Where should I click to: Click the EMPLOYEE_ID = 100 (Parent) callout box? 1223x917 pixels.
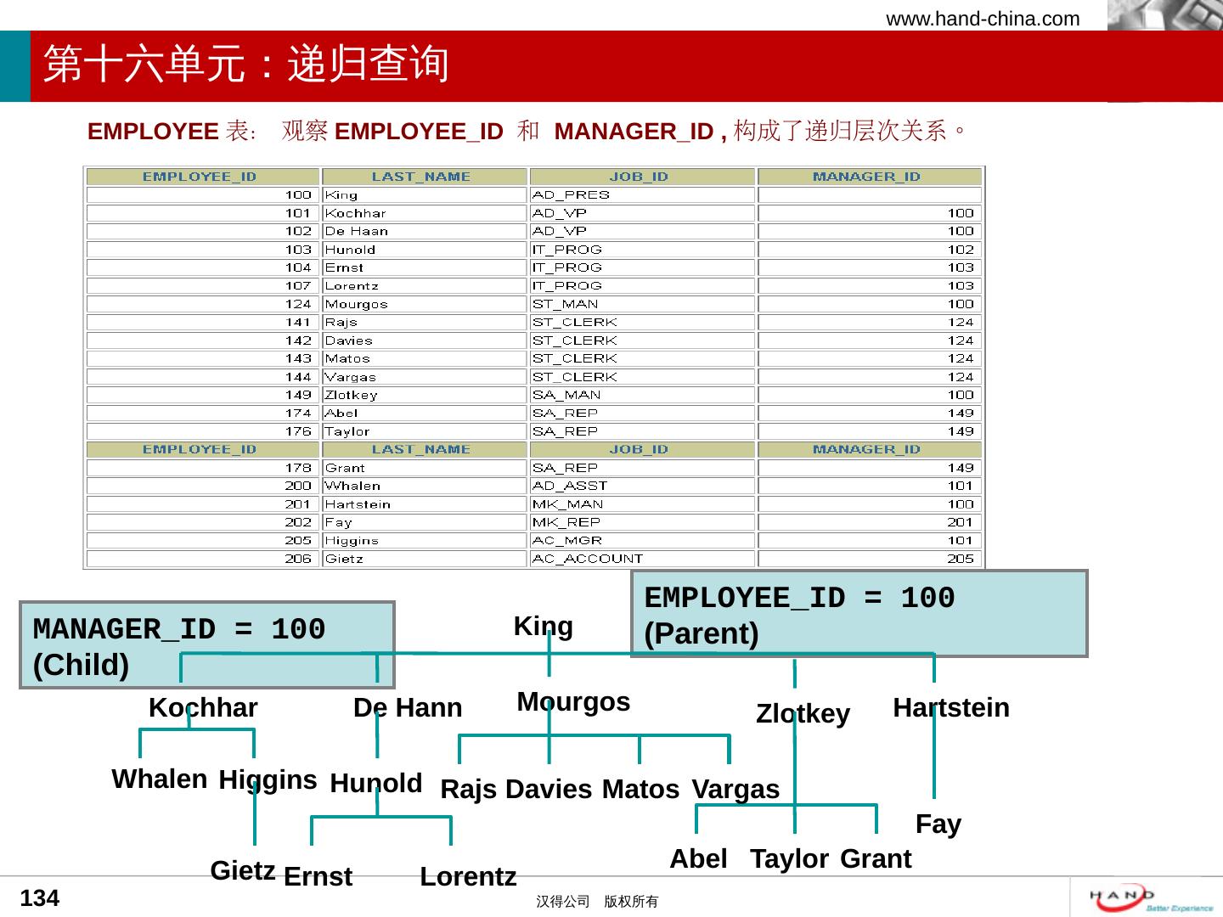click(859, 614)
